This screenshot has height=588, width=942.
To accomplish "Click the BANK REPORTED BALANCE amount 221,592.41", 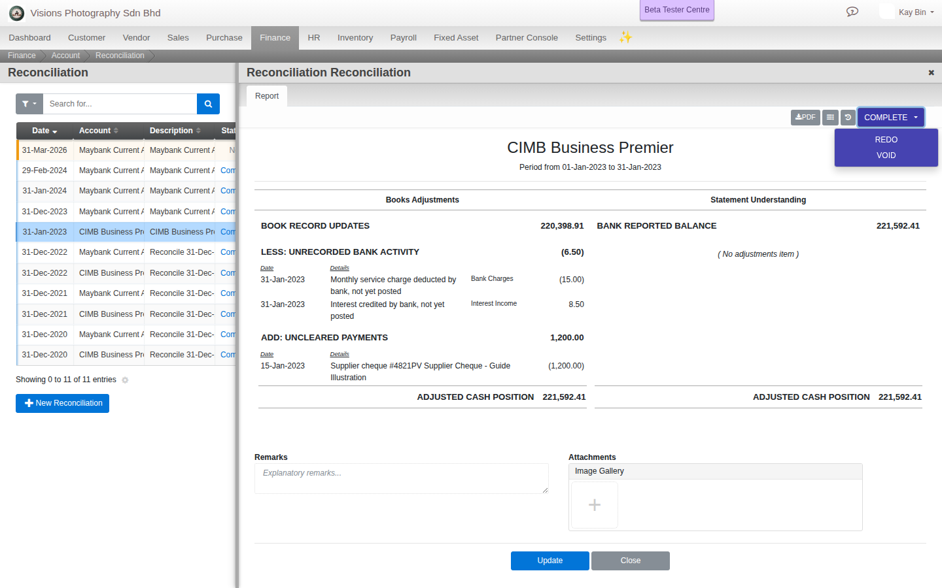I will pyautogui.click(x=898, y=226).
